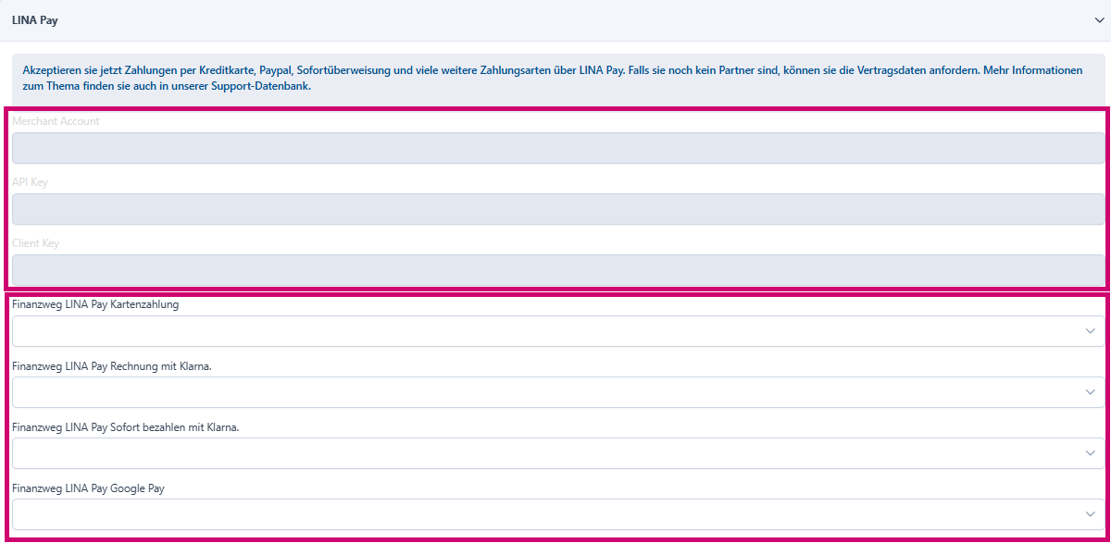Click the API Key input field

pyautogui.click(x=558, y=209)
